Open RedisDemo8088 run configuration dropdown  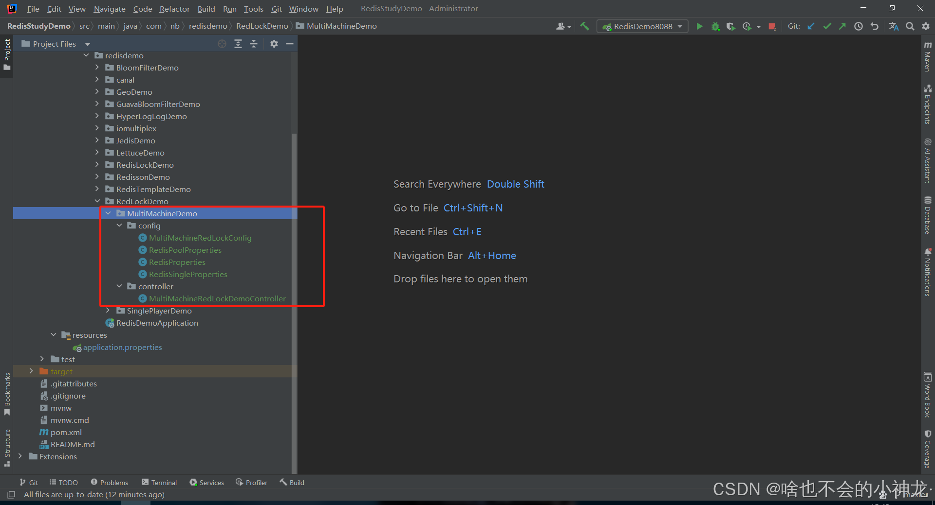(x=642, y=26)
